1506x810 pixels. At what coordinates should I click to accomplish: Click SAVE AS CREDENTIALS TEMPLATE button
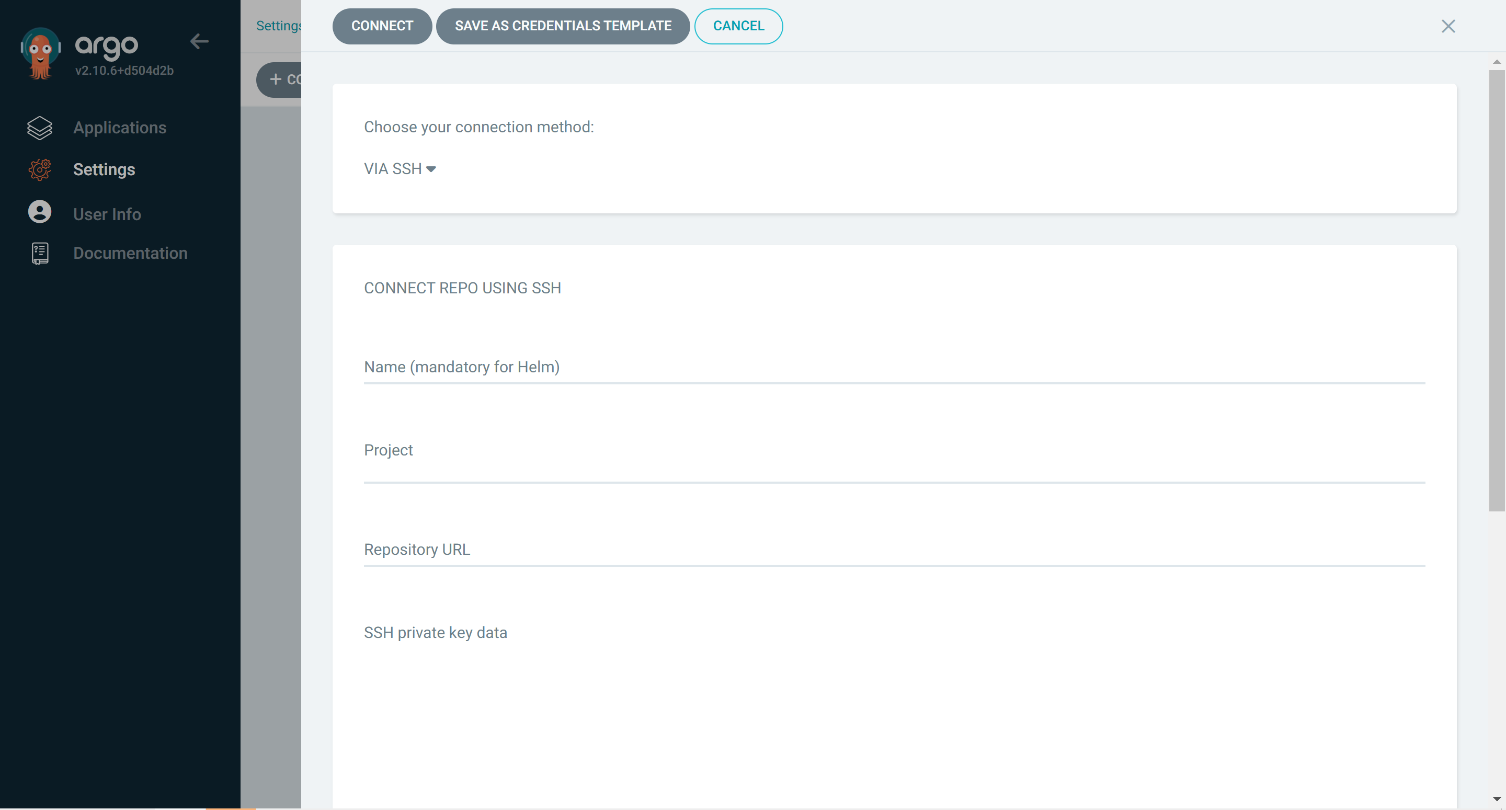tap(563, 26)
